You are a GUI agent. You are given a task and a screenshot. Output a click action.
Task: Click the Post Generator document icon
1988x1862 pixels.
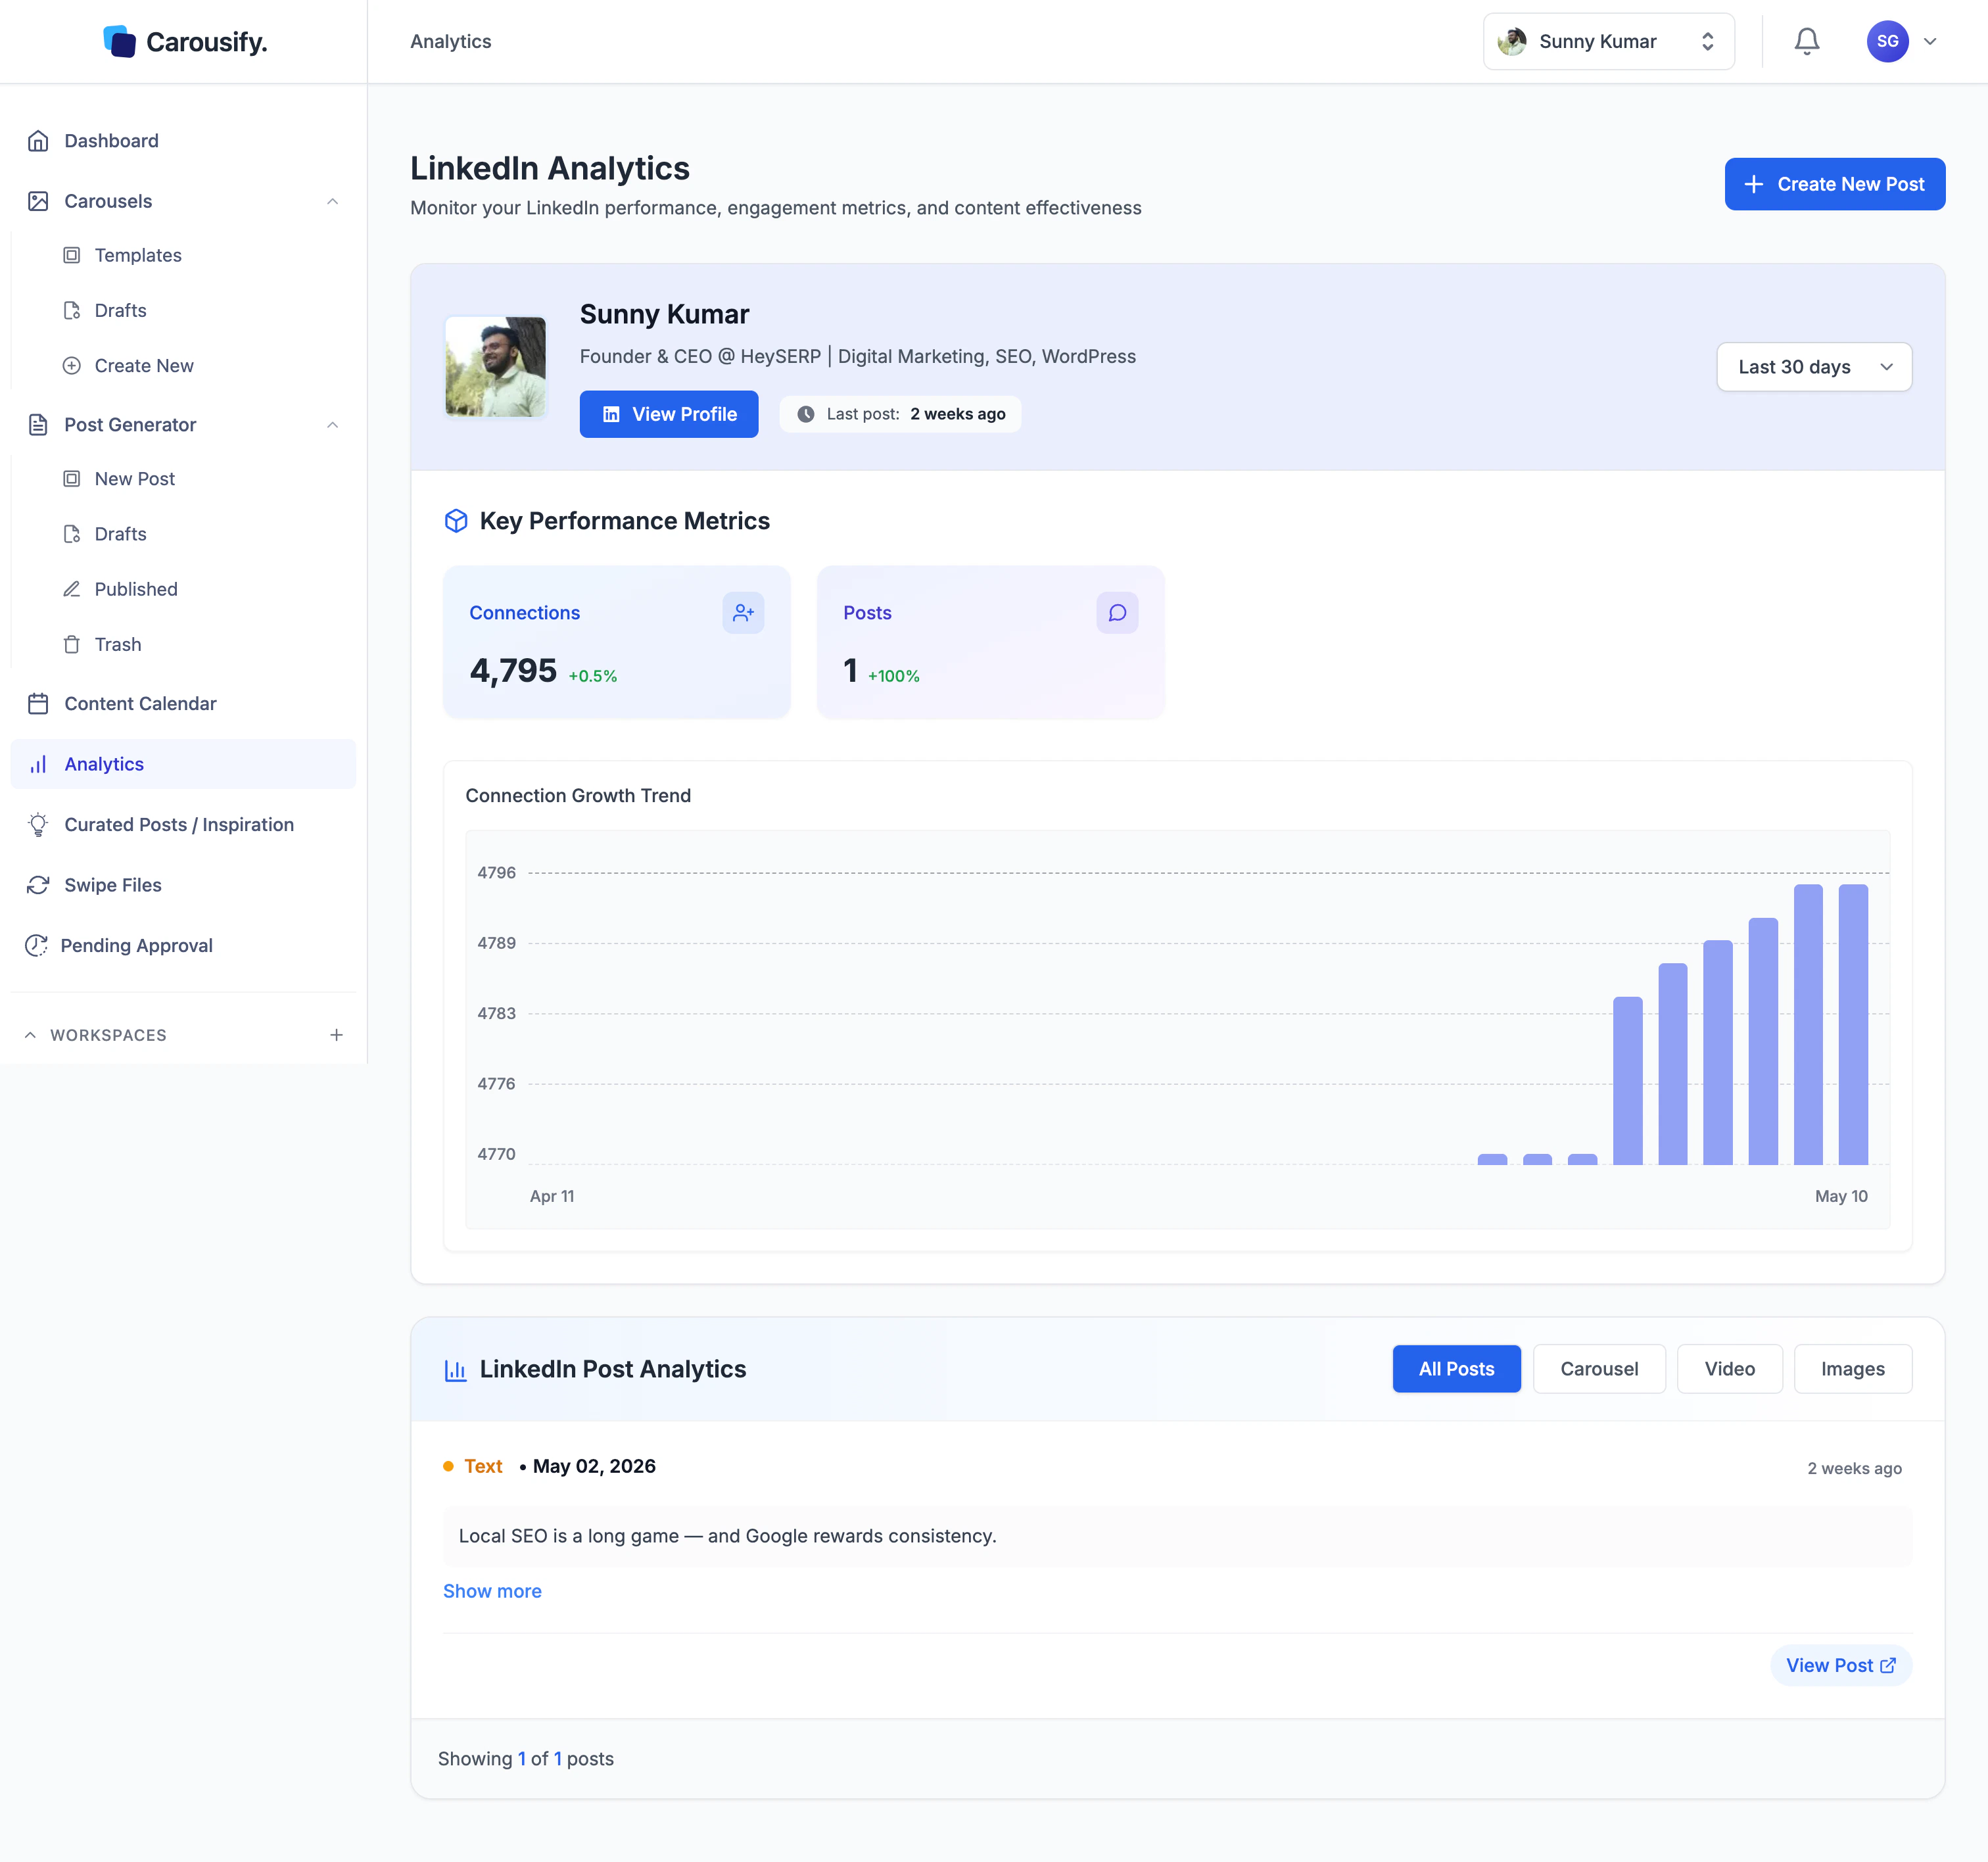click(x=38, y=425)
